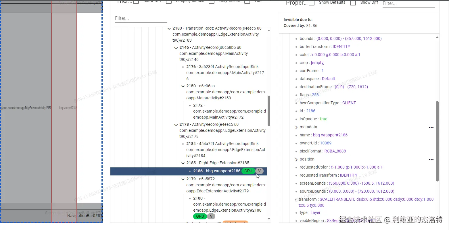Image resolution: width=449 pixels, height=230 pixels.
Task: Click the 'flags : 258' property
Action: coord(309,95)
